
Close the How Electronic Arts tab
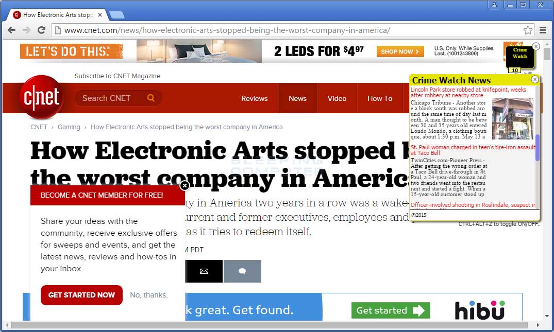point(100,15)
